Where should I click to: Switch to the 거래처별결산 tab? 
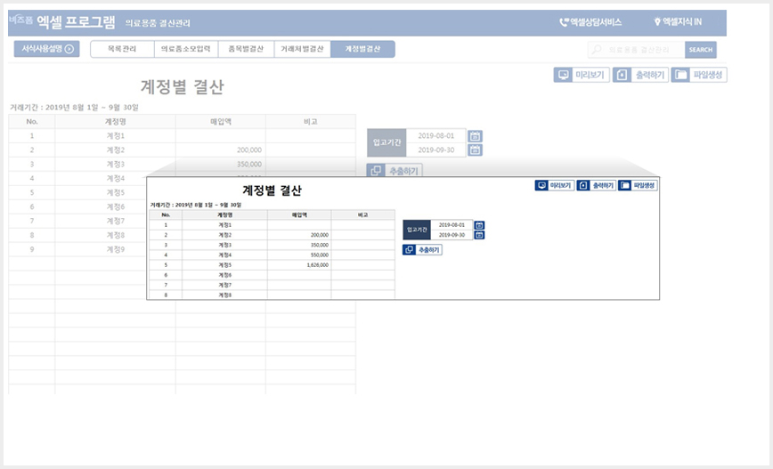tap(302, 49)
